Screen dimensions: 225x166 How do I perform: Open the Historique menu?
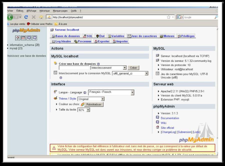click(45, 11)
